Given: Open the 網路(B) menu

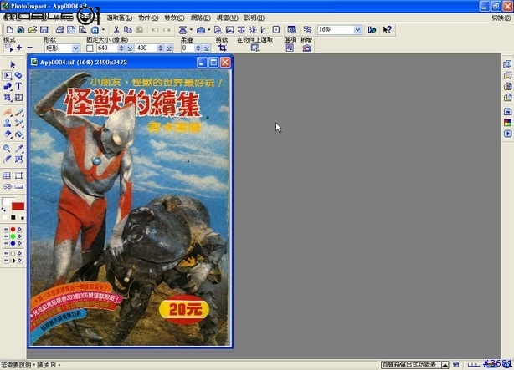Looking at the screenshot, I should coord(201,18).
